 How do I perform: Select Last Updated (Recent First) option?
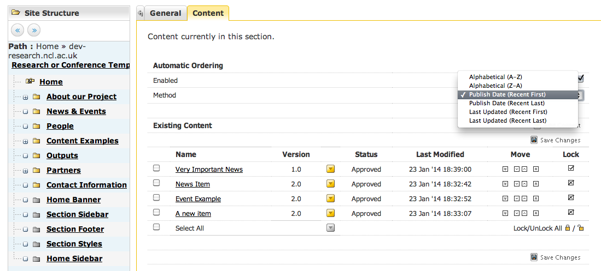[507, 112]
